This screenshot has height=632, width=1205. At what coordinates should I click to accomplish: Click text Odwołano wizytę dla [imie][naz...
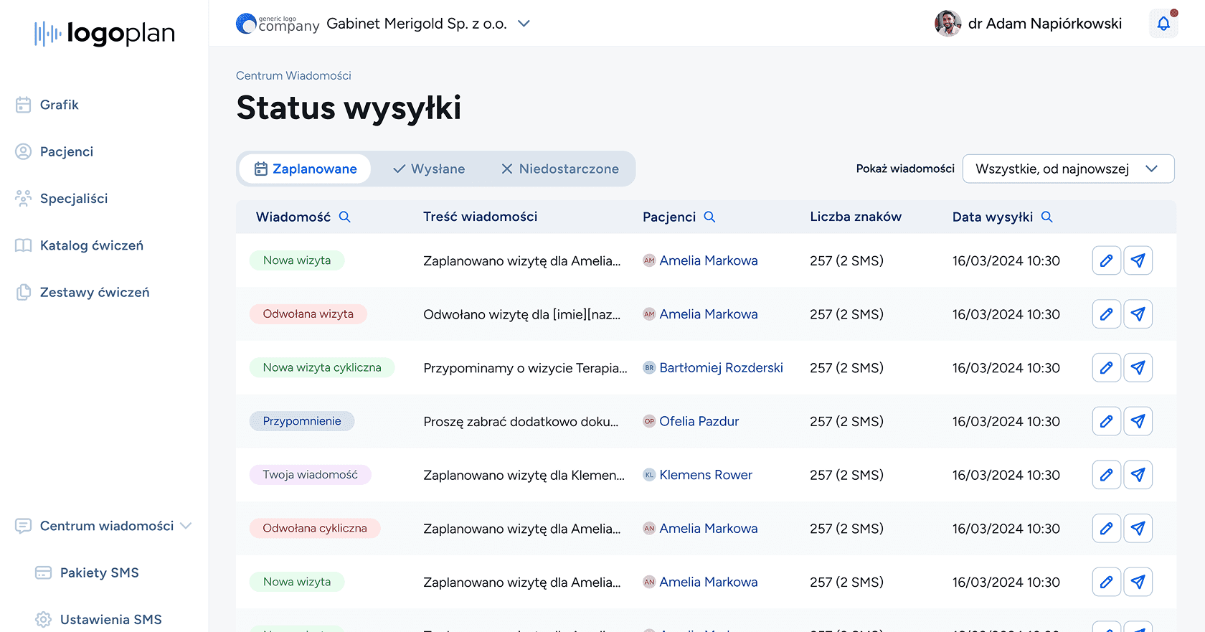pyautogui.click(x=522, y=314)
